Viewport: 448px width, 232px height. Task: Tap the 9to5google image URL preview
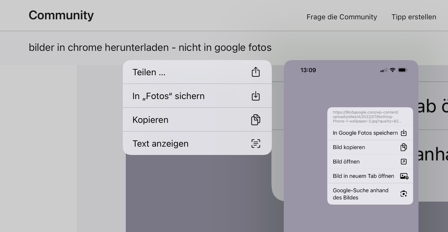coord(367,117)
